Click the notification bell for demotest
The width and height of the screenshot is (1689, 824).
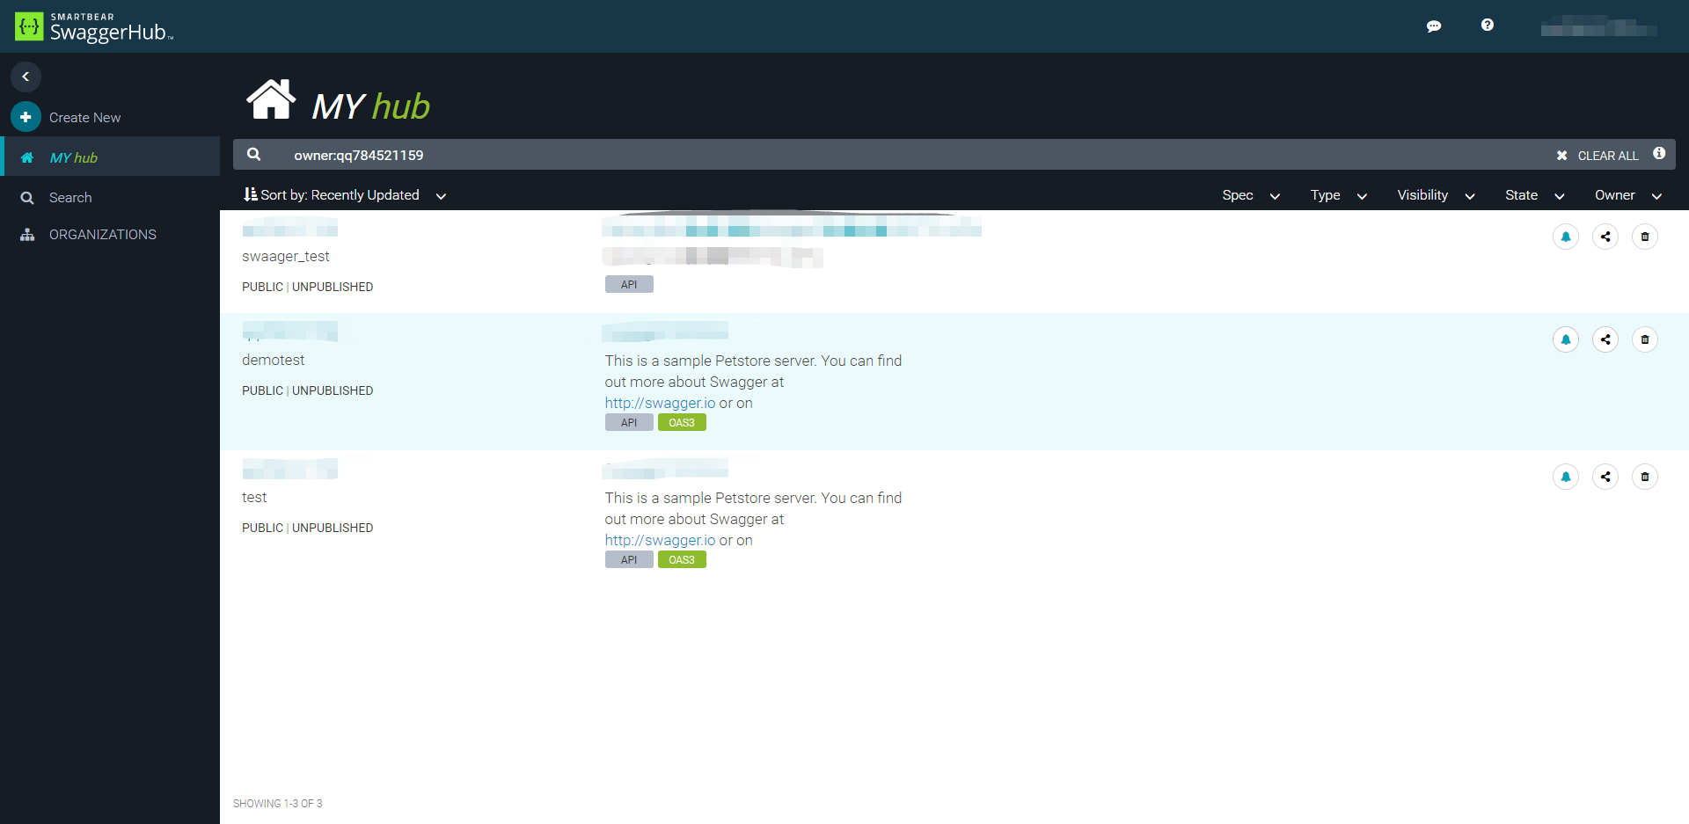coord(1566,339)
